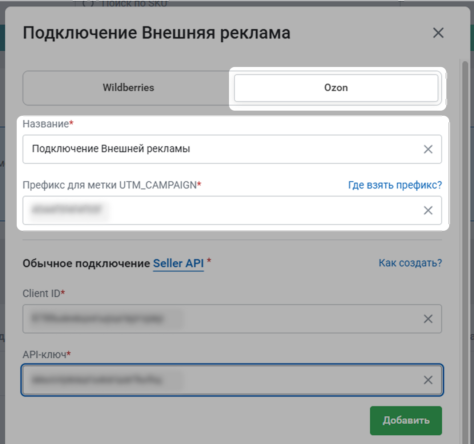
Task: Follow the Seller API link
Action: pos(178,263)
